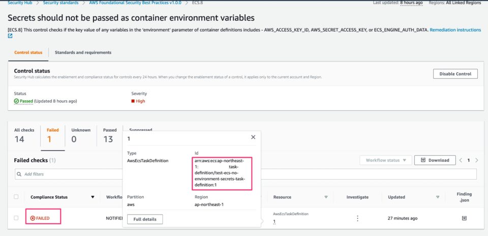
Task: Close the resource details popup
Action: click(x=253, y=137)
